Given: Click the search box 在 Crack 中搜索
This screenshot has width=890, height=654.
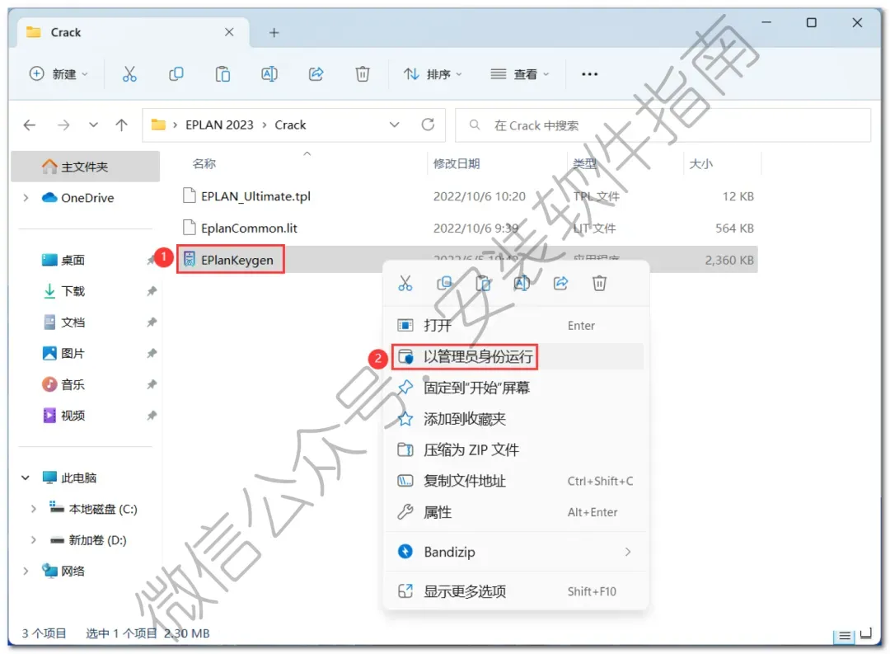Looking at the screenshot, I should [x=663, y=125].
